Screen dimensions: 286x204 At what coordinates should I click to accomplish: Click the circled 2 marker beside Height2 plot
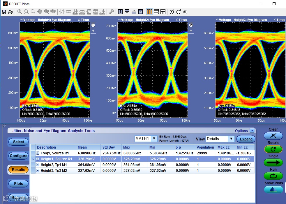pyautogui.click(x=191, y=25)
